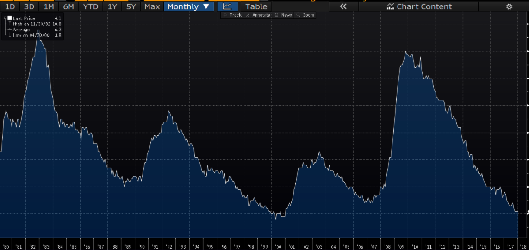Activate the Zoom magnifier tool
The height and width of the screenshot is (250, 529).
(305, 15)
